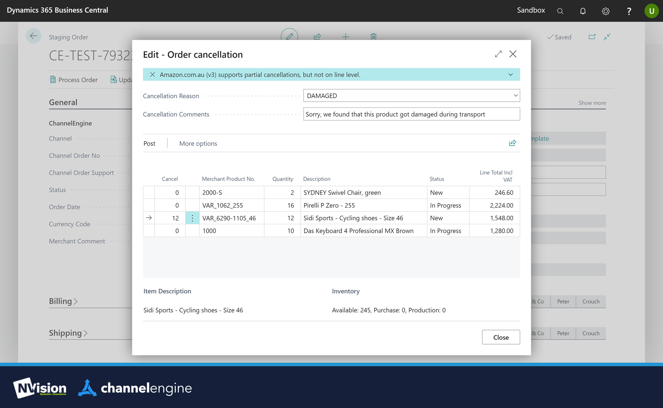
Task: Expand the Billing section
Action: 63,301
